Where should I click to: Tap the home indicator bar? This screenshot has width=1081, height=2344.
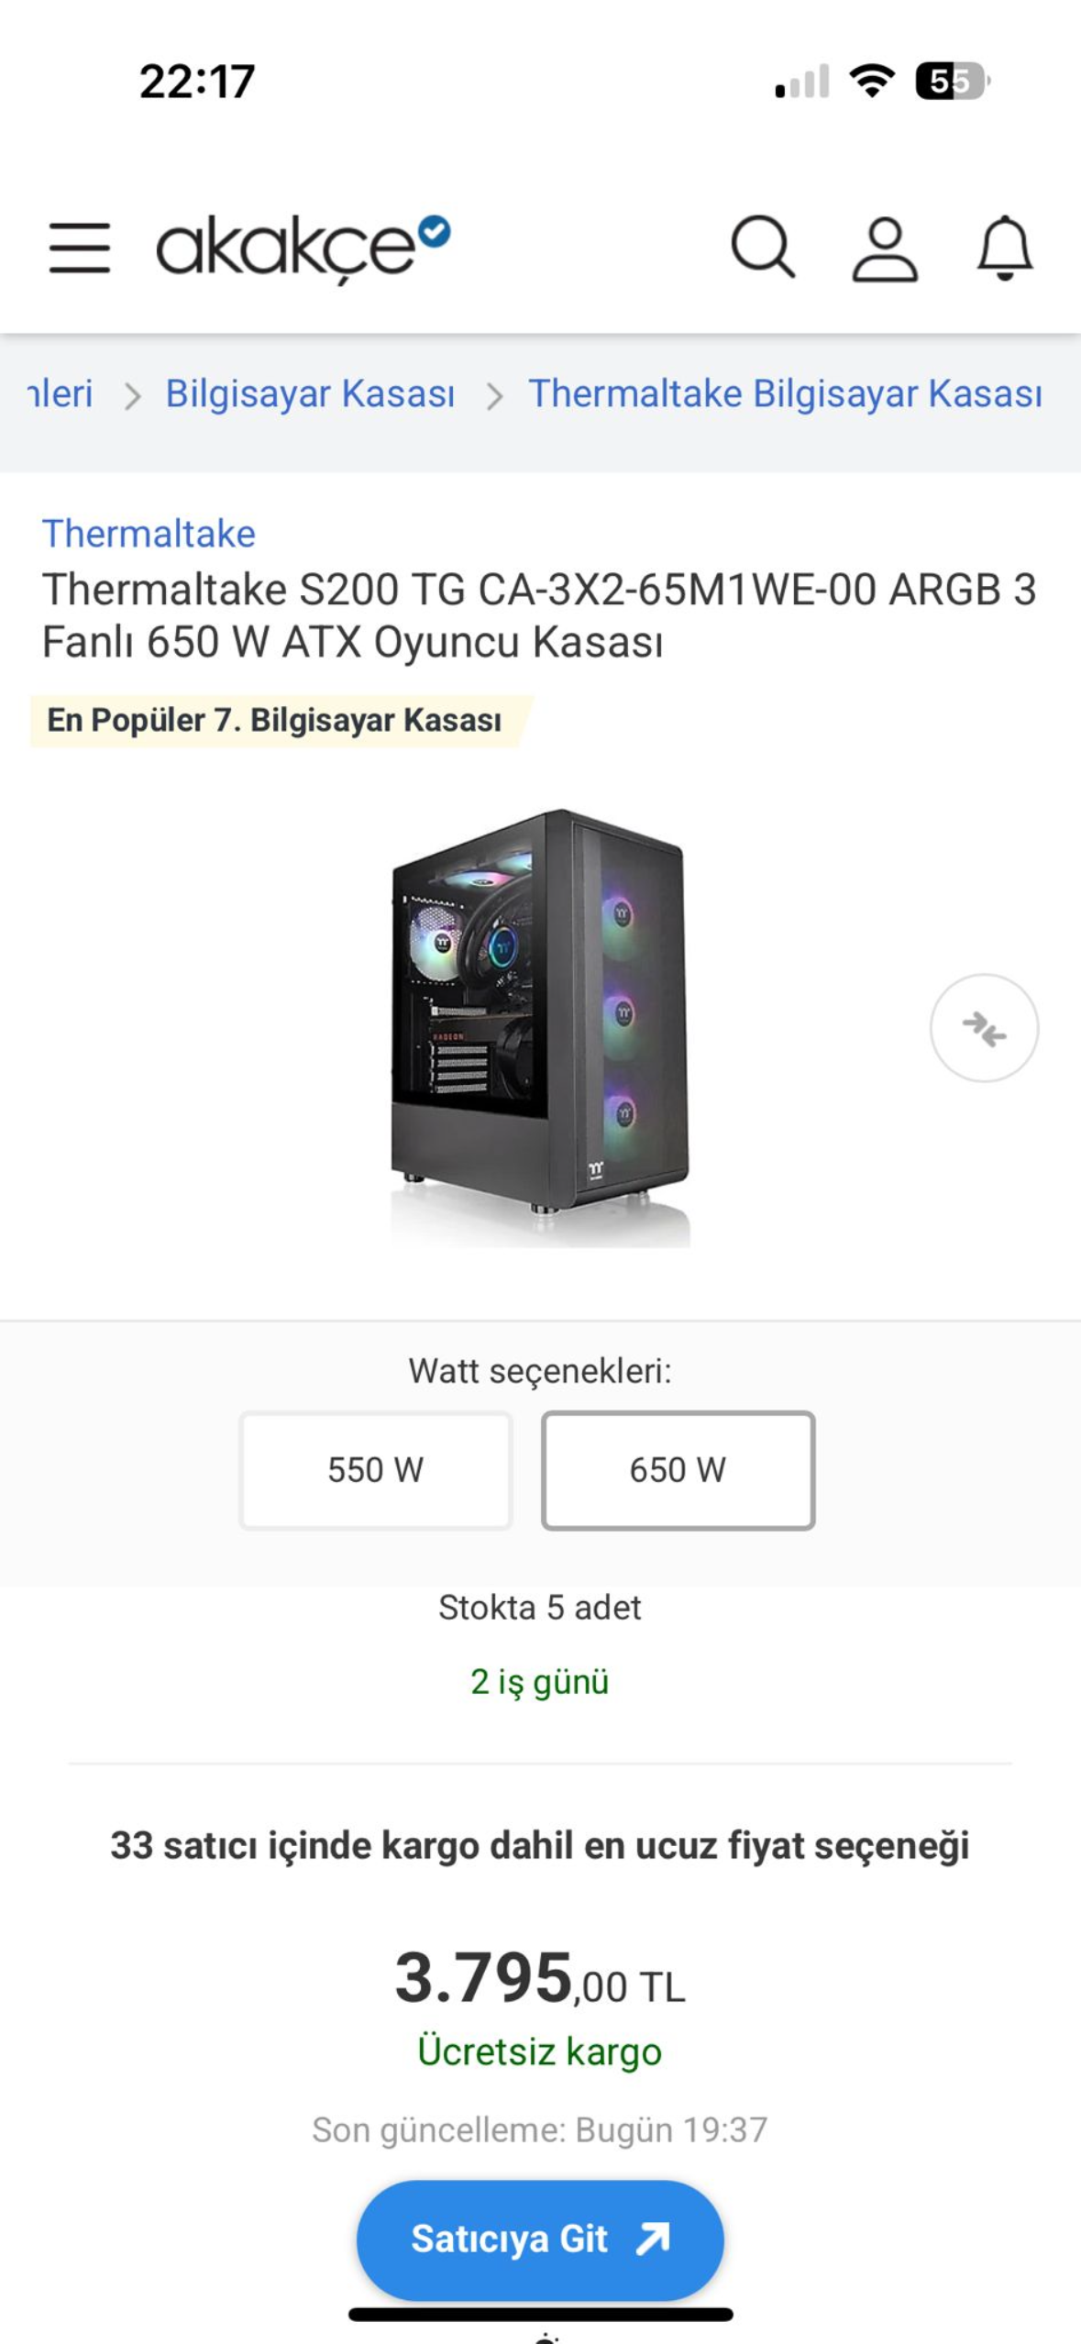[x=540, y=2315]
